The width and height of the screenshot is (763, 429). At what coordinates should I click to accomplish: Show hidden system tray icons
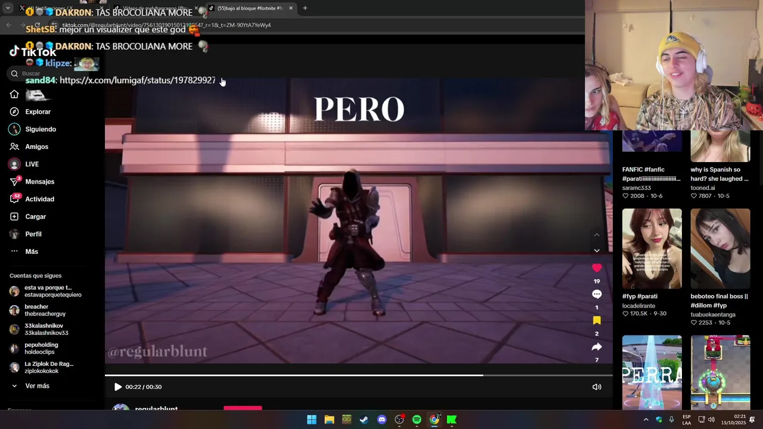pyautogui.click(x=646, y=420)
